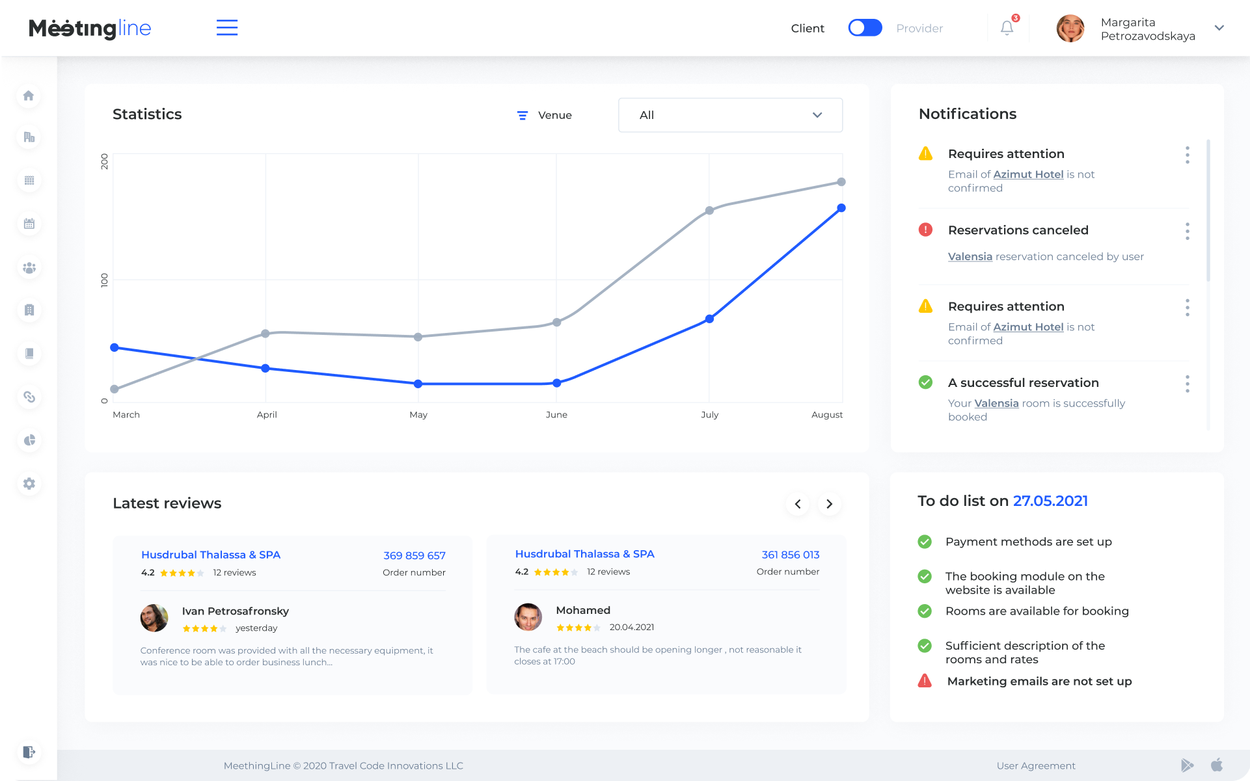Click the green check beside Payment methods

[925, 542]
